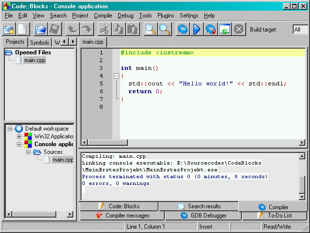The image size is (310, 233).
Task: Open the Search menu
Action: (58, 16)
